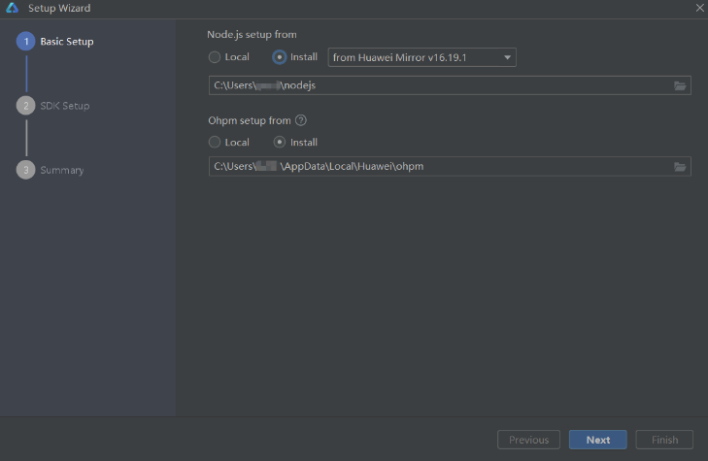This screenshot has width=708, height=461.
Task: Click the Next button
Action: pos(598,440)
